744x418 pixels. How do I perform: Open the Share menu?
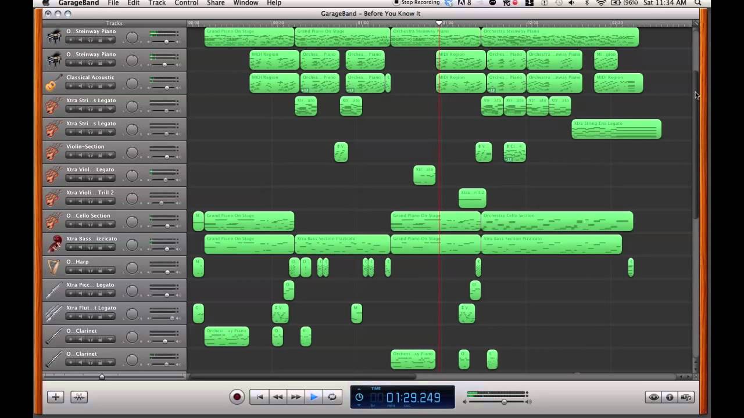(x=216, y=3)
